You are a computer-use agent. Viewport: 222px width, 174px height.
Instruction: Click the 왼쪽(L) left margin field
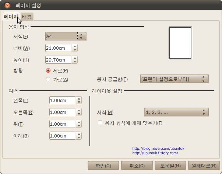(x=63, y=100)
